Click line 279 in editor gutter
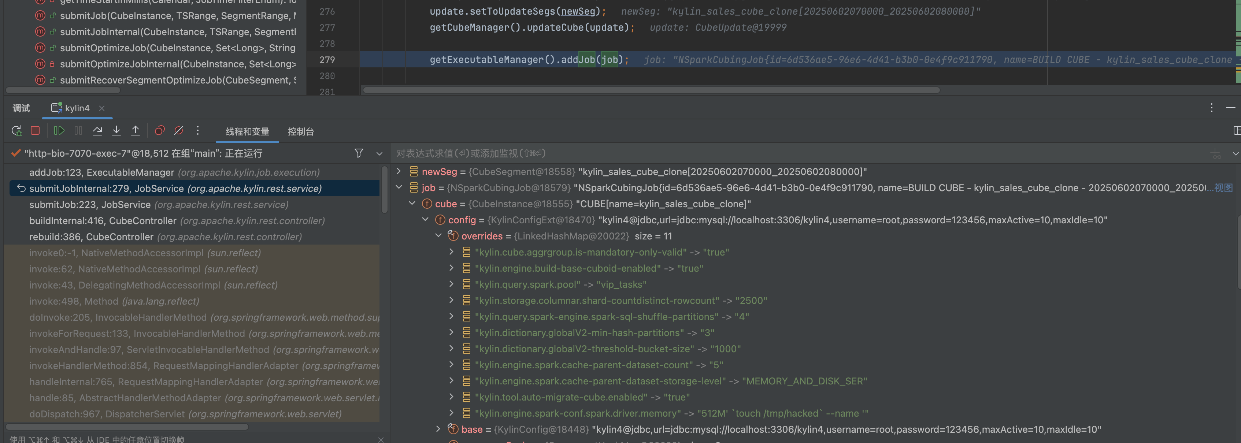 327,60
